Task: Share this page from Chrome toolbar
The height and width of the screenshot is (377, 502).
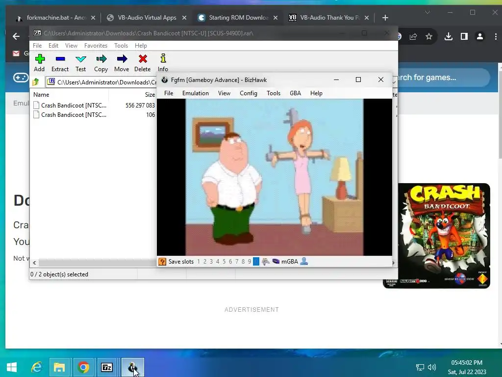Action: [x=413, y=36]
